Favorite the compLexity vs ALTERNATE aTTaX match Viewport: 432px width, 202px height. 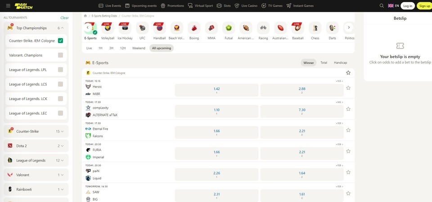(x=348, y=109)
